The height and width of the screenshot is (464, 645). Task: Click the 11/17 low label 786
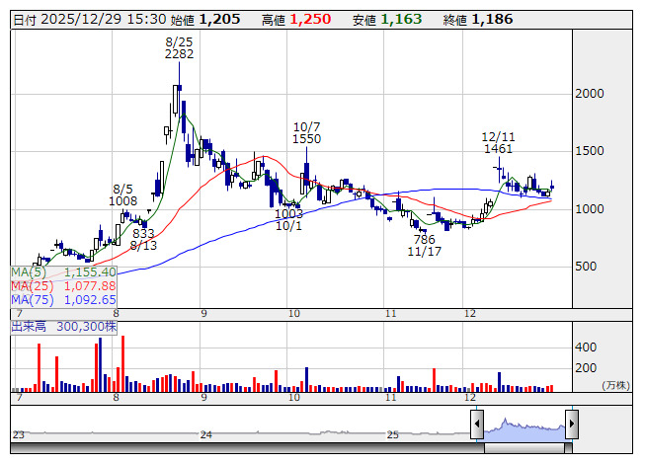tap(424, 240)
